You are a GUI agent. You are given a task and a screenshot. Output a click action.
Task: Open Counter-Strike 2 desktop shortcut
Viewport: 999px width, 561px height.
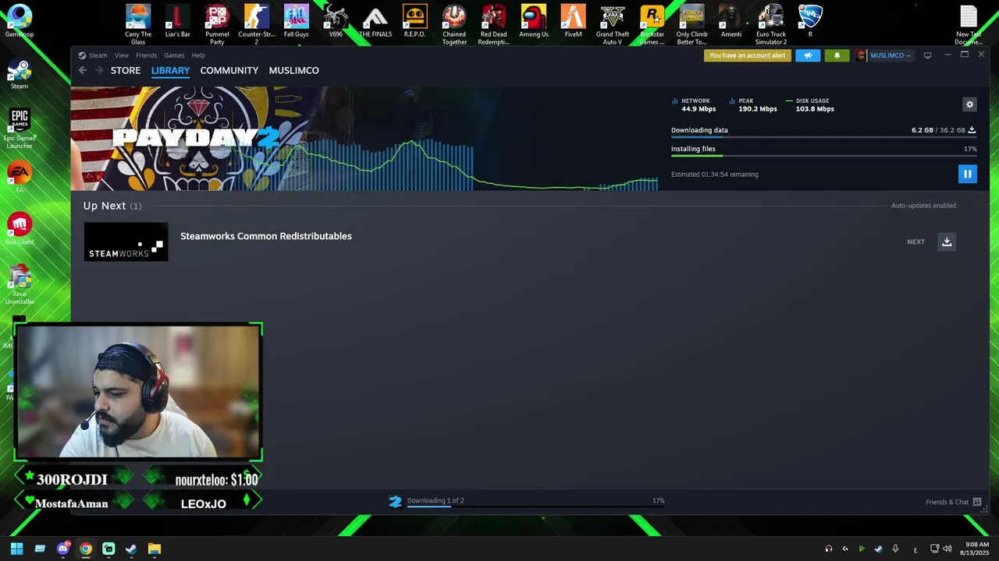[257, 24]
